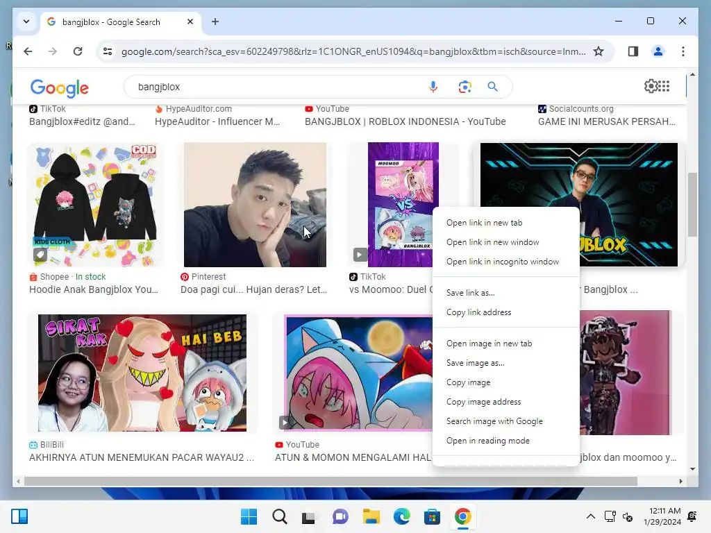The height and width of the screenshot is (533, 711).
Task: Open the Chrome three-dot menu
Action: tap(683, 51)
